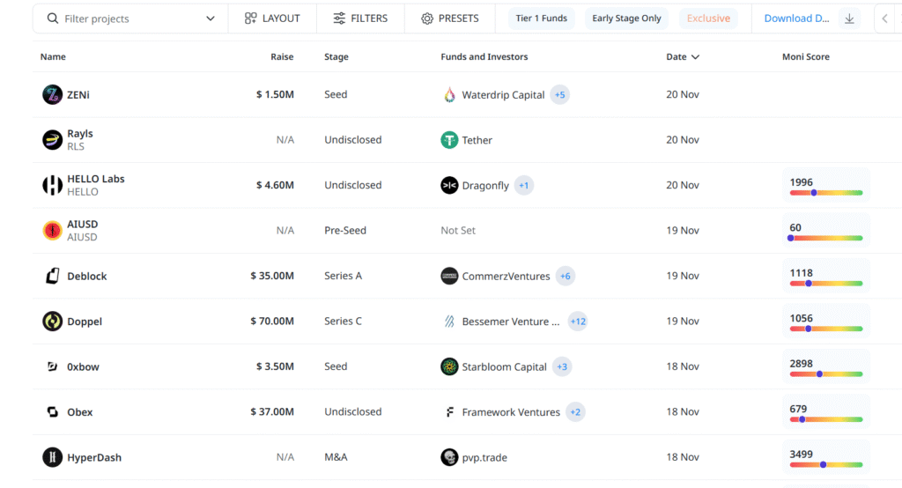Expand +2 more investors for Obex

tap(575, 412)
